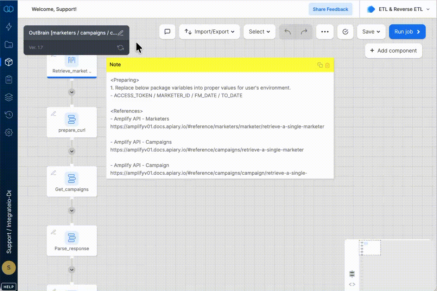Select the lightning bolt jobs icon in sidebar
The image size is (437, 291).
[9, 27]
